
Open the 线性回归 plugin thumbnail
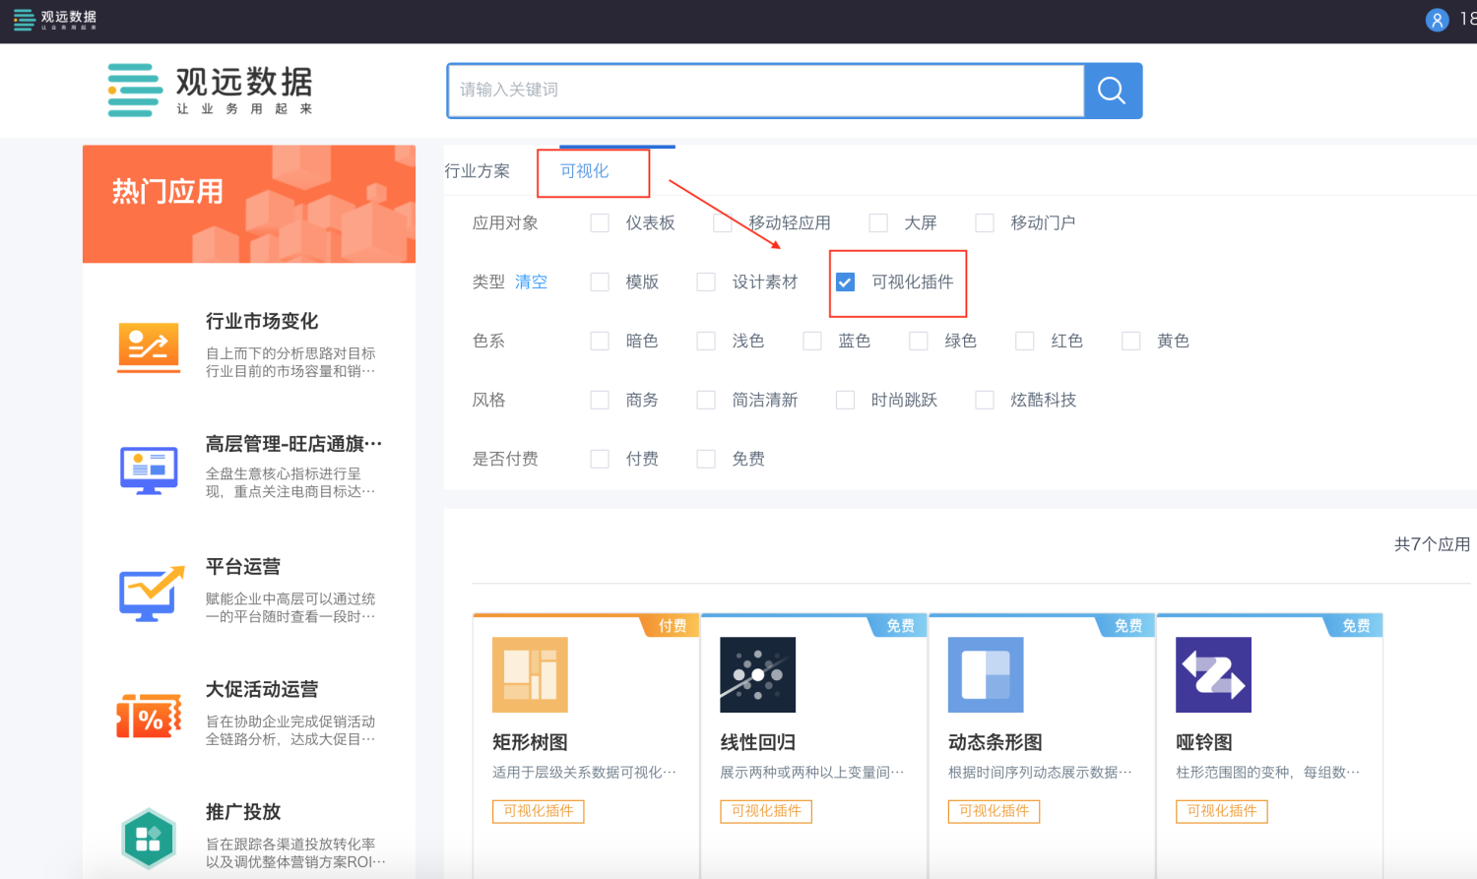[757, 674]
